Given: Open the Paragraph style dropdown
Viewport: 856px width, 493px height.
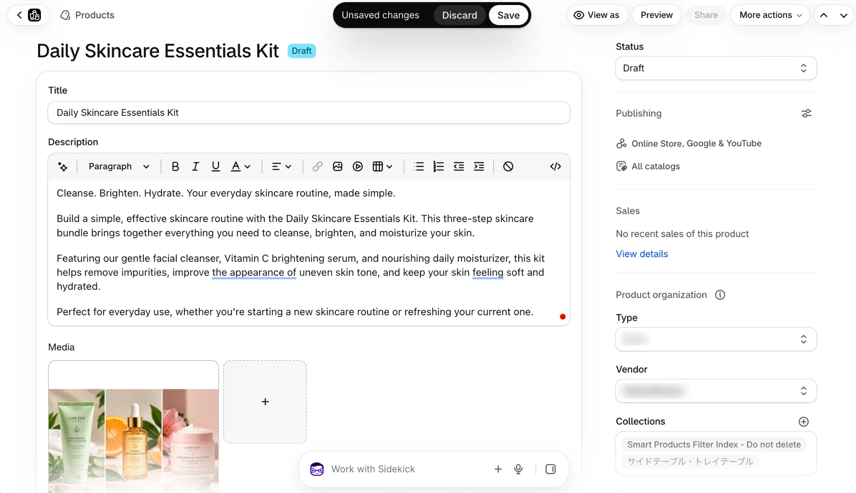Looking at the screenshot, I should pyautogui.click(x=119, y=166).
